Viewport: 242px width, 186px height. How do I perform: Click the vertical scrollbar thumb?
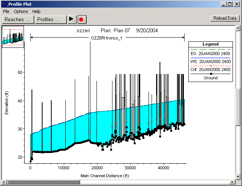click(x=238, y=107)
